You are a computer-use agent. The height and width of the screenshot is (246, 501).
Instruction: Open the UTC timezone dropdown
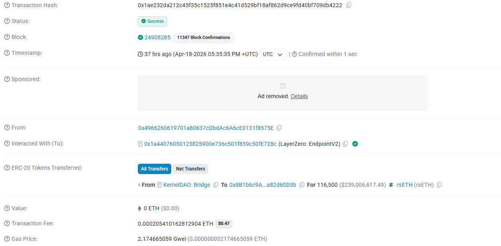[273, 54]
